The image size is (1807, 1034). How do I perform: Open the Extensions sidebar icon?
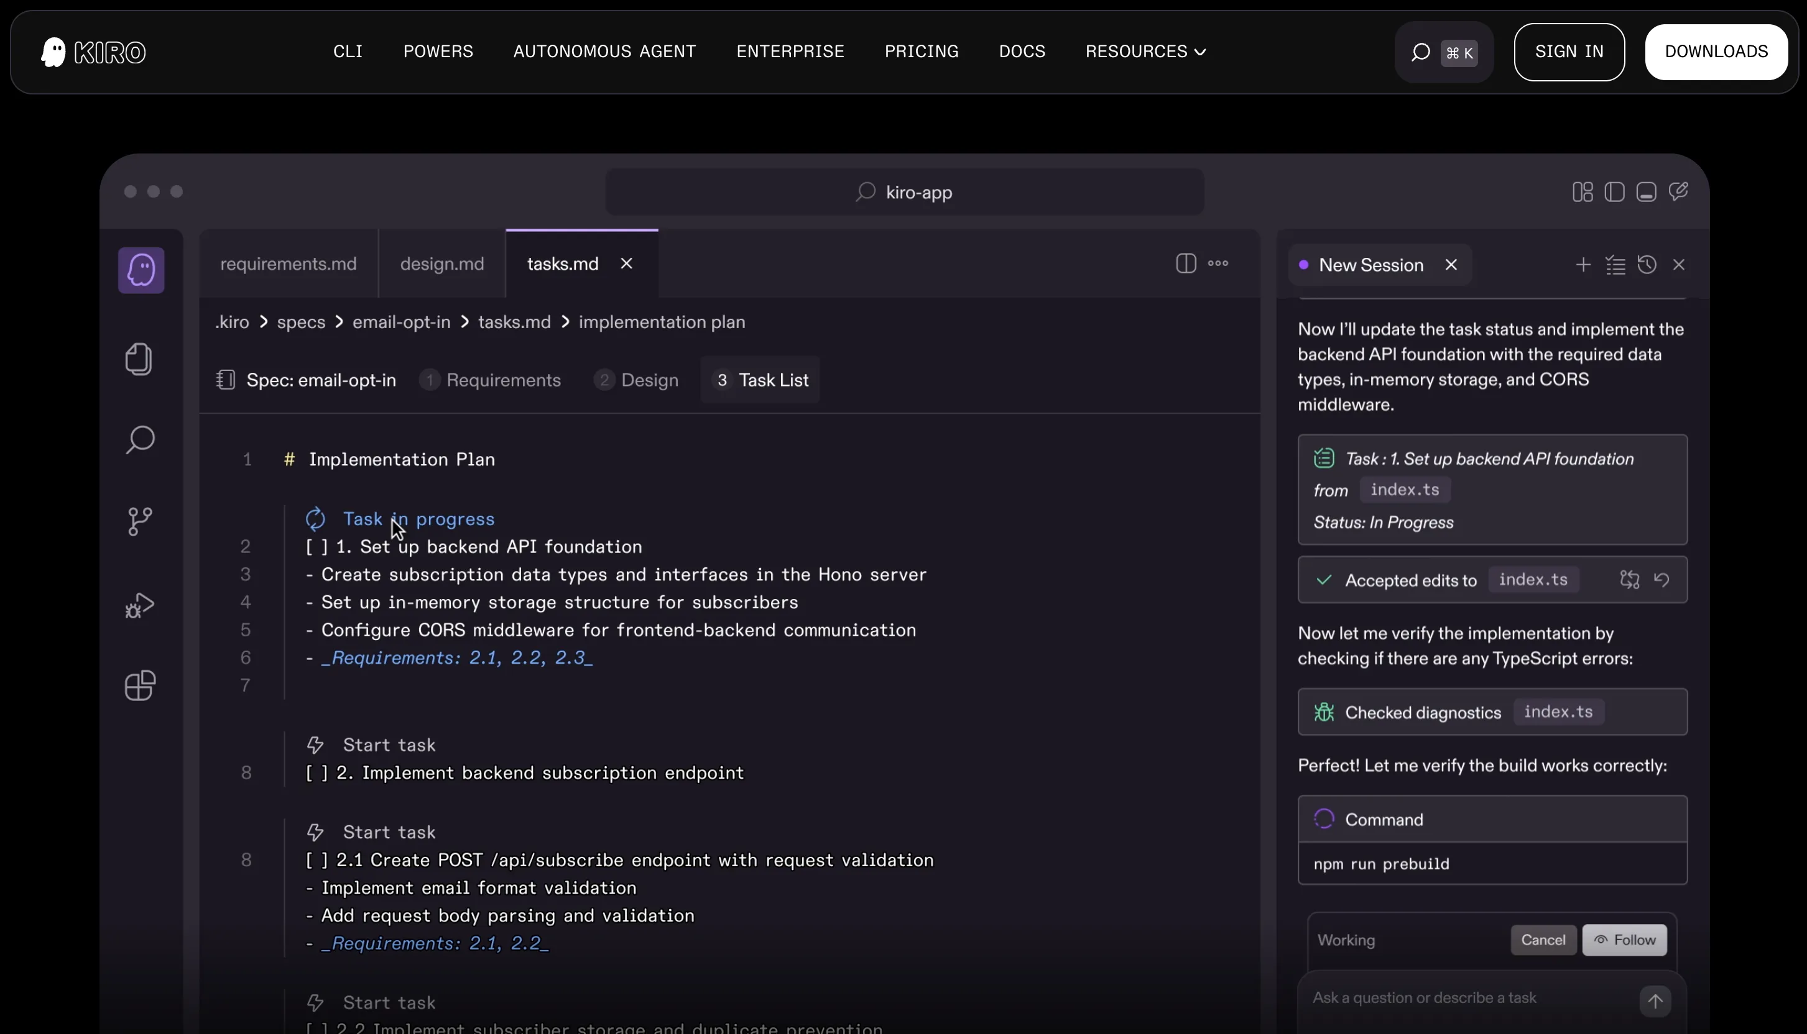[x=139, y=685]
